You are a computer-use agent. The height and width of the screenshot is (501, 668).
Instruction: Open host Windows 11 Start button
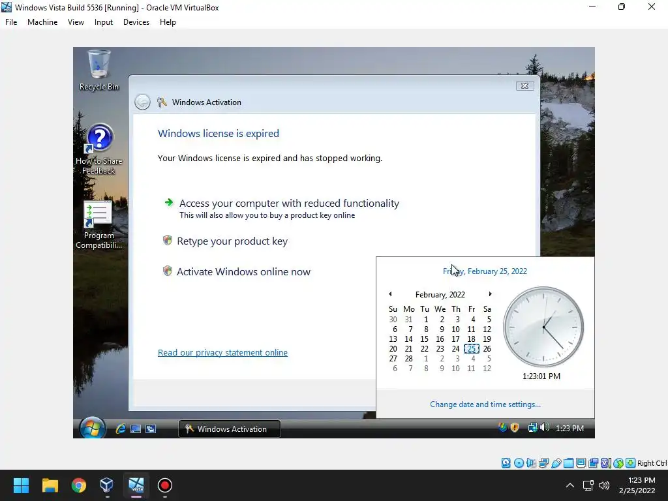21,485
